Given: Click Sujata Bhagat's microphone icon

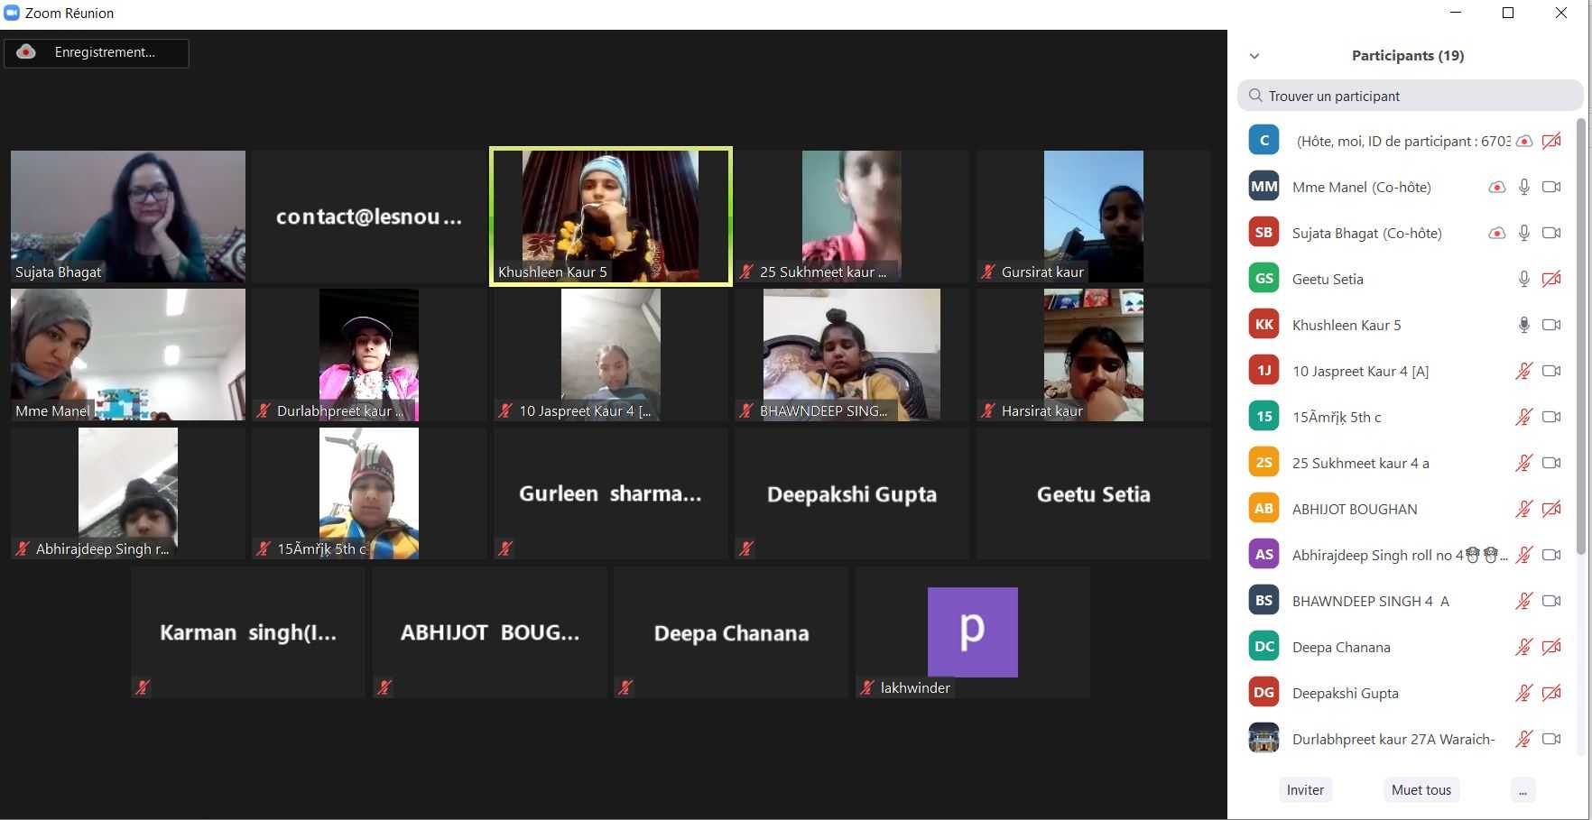Looking at the screenshot, I should (1523, 234).
